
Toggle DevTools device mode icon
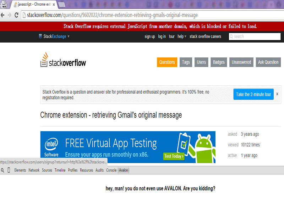[x=9, y=170]
